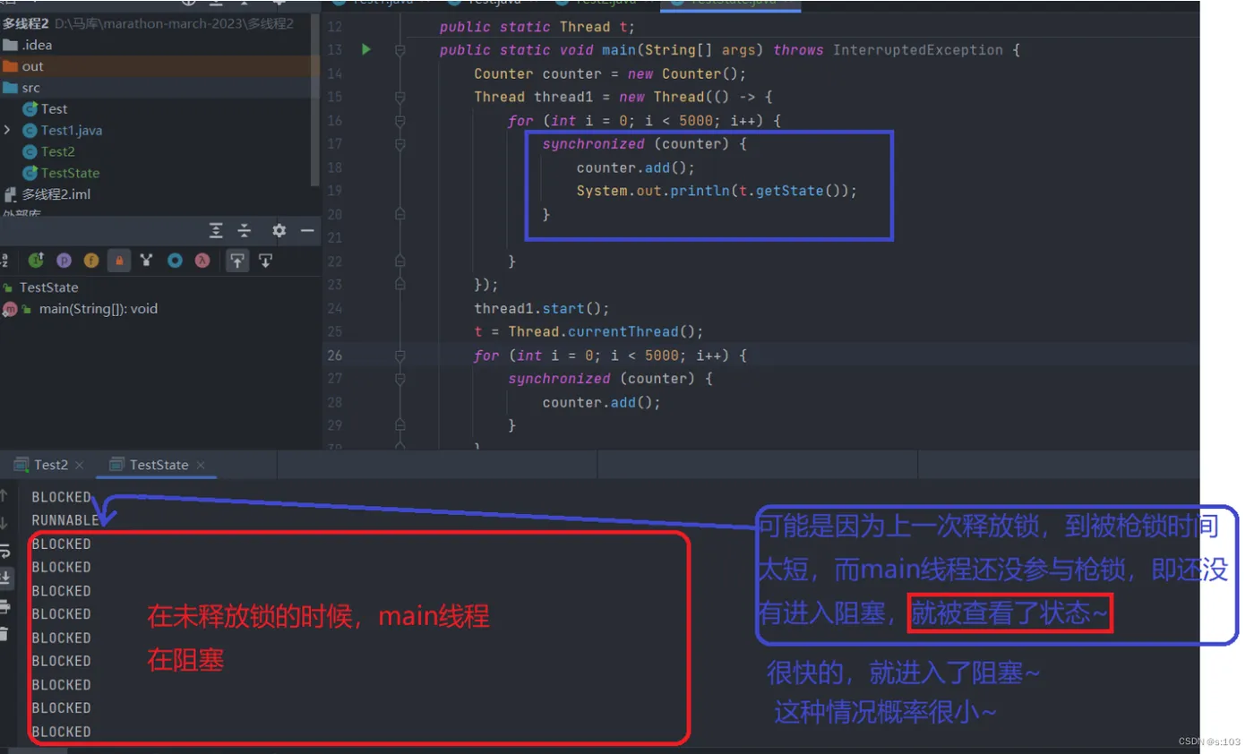Select project root 多线程2
Image resolution: width=1254 pixels, height=754 pixels.
(24, 23)
